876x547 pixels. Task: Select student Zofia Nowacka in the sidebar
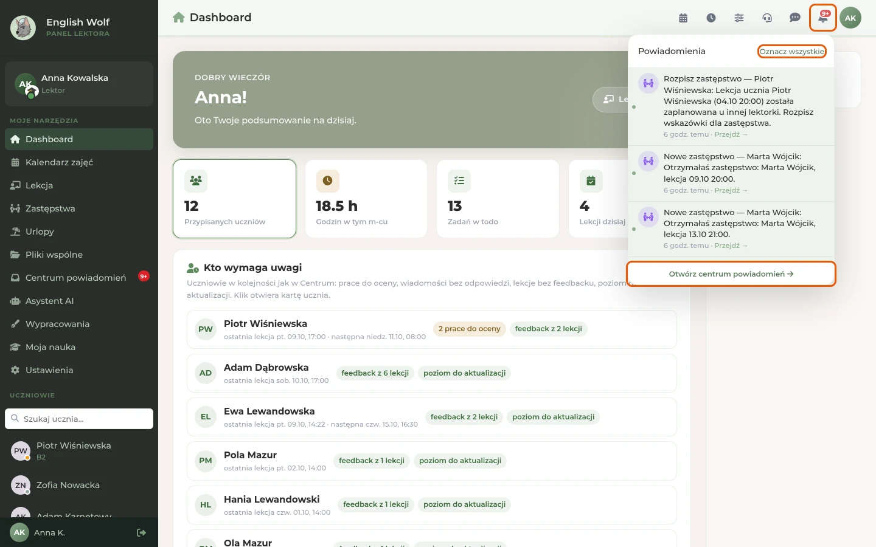point(79,485)
